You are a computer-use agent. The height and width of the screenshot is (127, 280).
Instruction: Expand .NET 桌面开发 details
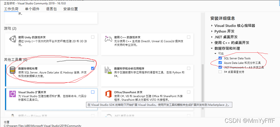pos(212,37)
